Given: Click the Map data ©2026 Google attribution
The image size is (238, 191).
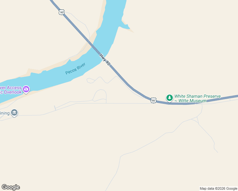Looking at the screenshot, I should (218, 188).
